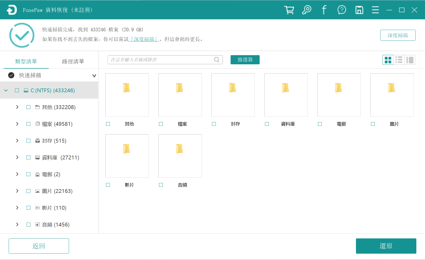Select the 類型清單 tab

point(26,61)
